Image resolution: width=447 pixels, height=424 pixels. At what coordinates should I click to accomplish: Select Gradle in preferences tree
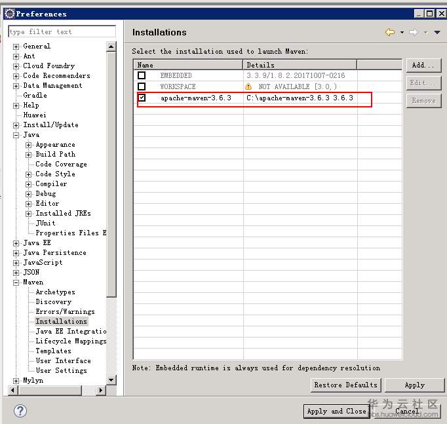pyautogui.click(x=35, y=95)
